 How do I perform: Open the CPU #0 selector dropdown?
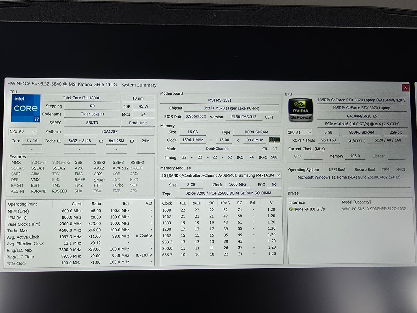coord(23,131)
